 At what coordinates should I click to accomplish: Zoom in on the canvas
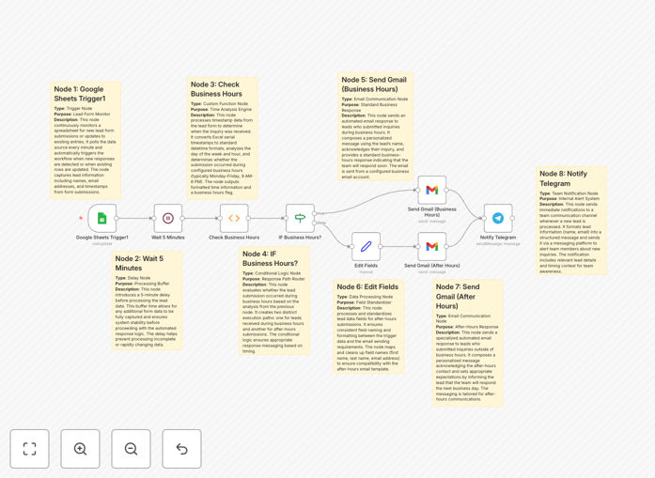(80, 449)
